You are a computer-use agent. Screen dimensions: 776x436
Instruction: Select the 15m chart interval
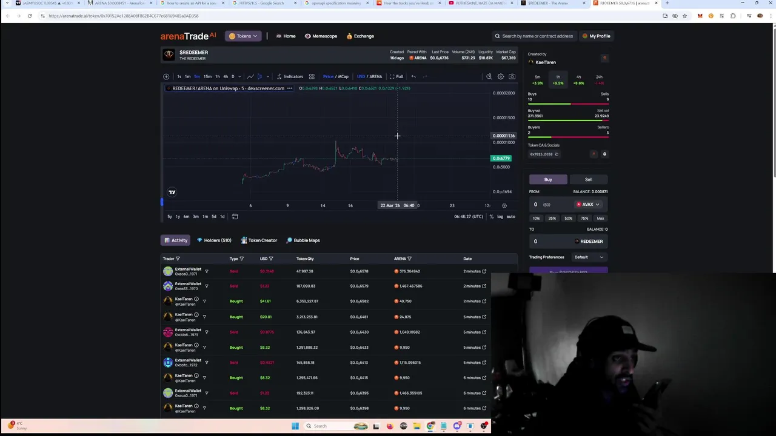click(207, 76)
